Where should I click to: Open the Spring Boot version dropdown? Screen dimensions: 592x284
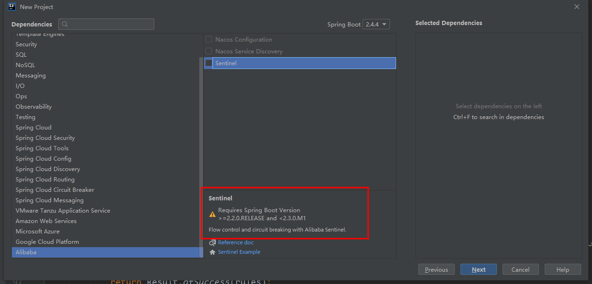376,24
